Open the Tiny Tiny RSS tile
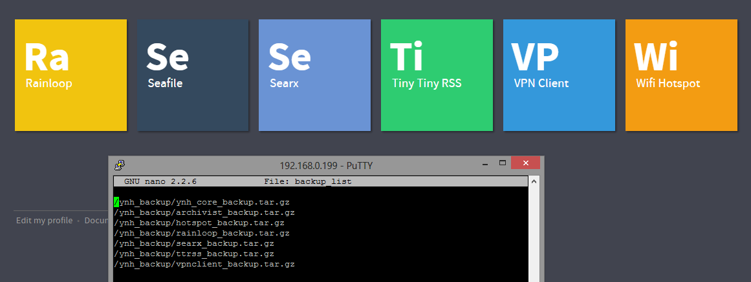The width and height of the screenshot is (751, 282). pyautogui.click(x=437, y=75)
